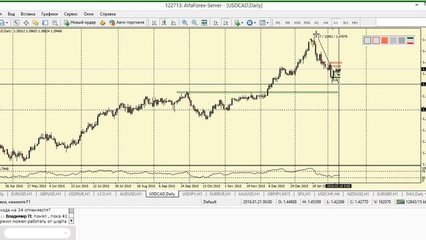Viewport: 426px width, 240px height.
Task: Switch to GBPJPY,M15 chart tab
Action: pyautogui.click(x=279, y=194)
